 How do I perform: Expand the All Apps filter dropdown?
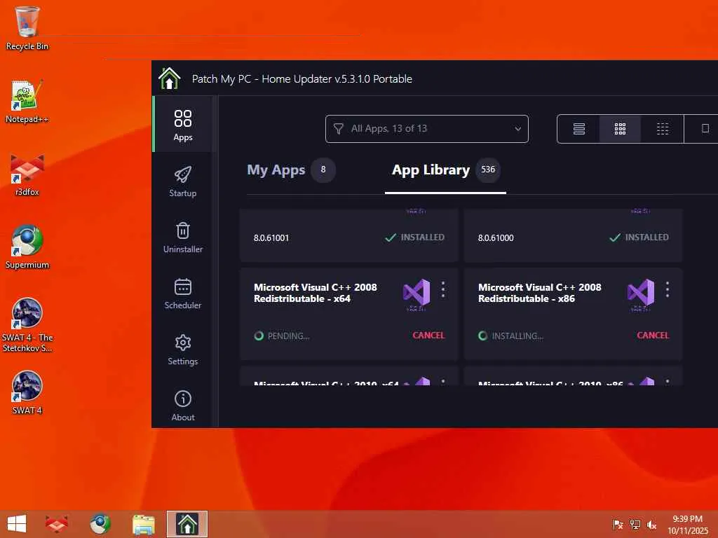tap(427, 129)
